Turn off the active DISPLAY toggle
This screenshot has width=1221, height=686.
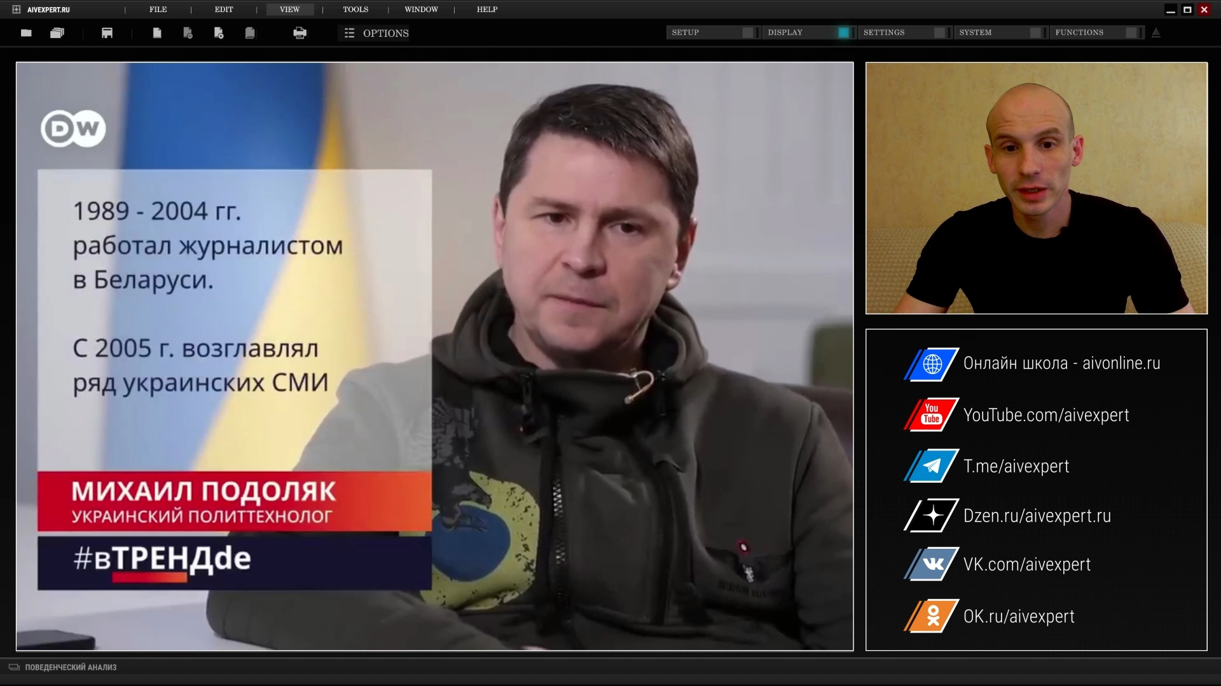(x=843, y=32)
